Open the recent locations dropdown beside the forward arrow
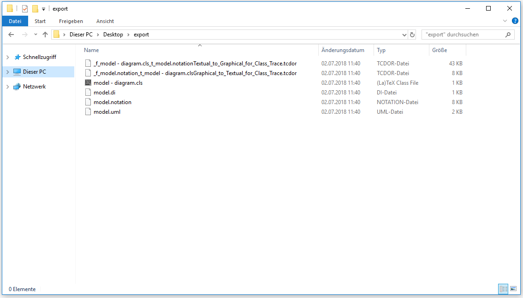This screenshot has height=298, width=523. [36, 34]
